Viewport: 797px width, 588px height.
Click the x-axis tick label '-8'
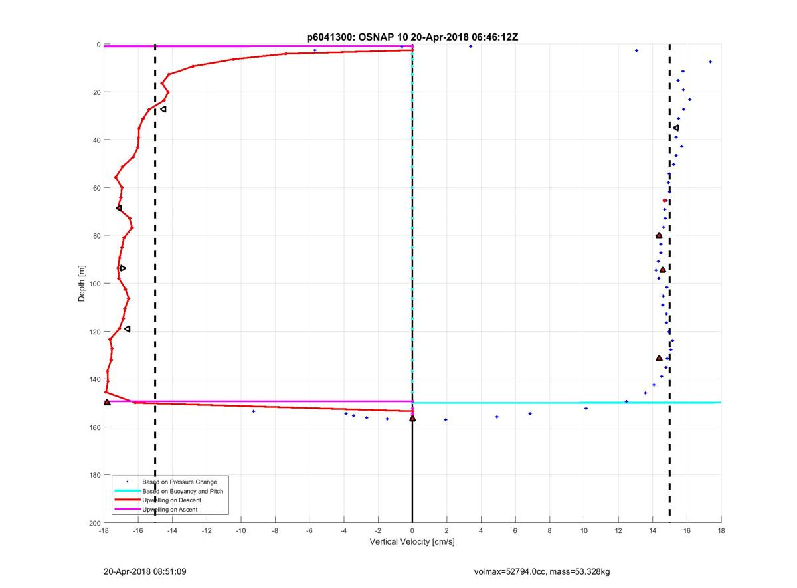[275, 531]
